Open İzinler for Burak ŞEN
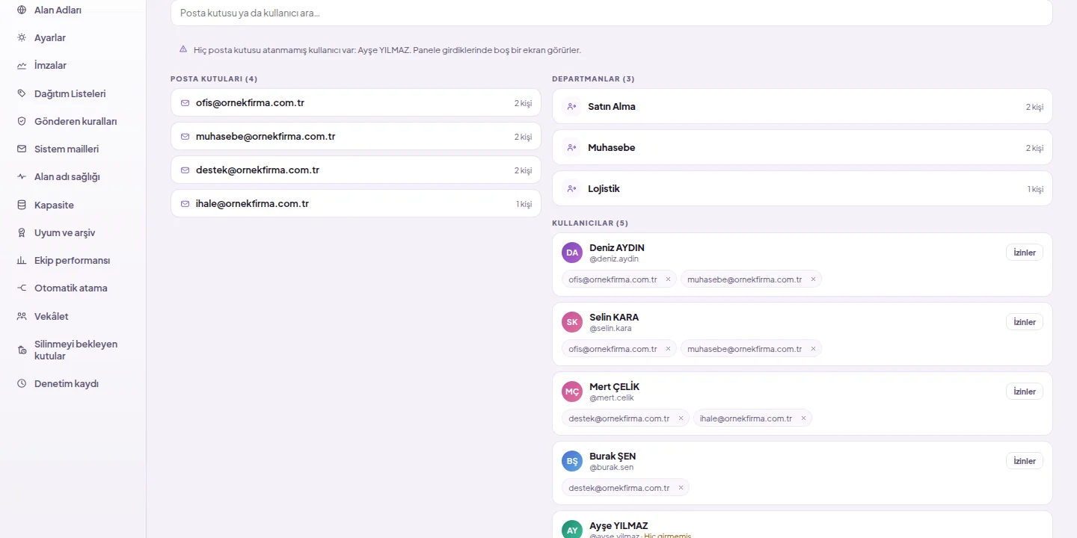Image resolution: width=1077 pixels, height=538 pixels. [1024, 461]
